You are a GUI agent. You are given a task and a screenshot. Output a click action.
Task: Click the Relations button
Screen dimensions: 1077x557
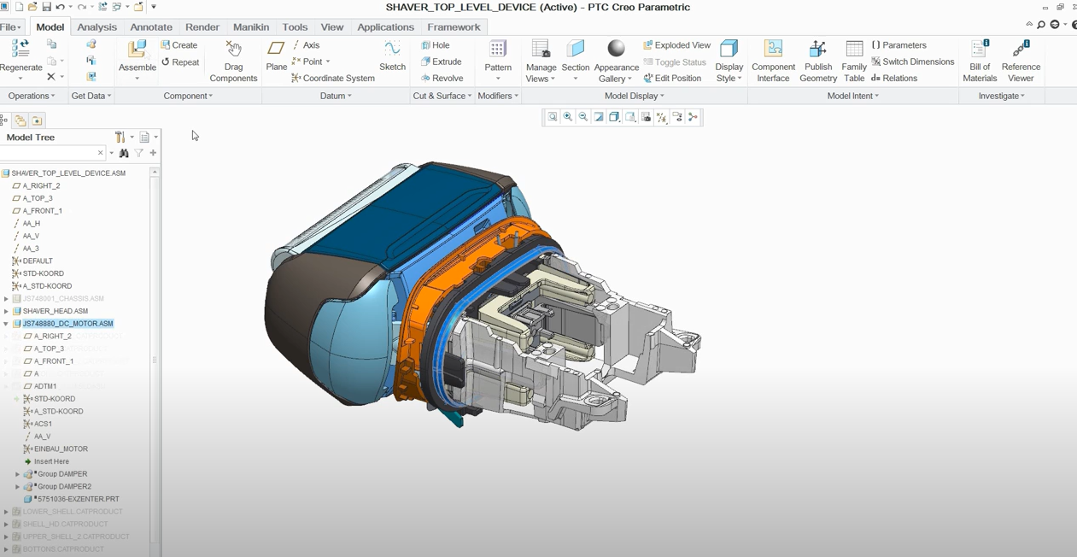[x=894, y=78]
